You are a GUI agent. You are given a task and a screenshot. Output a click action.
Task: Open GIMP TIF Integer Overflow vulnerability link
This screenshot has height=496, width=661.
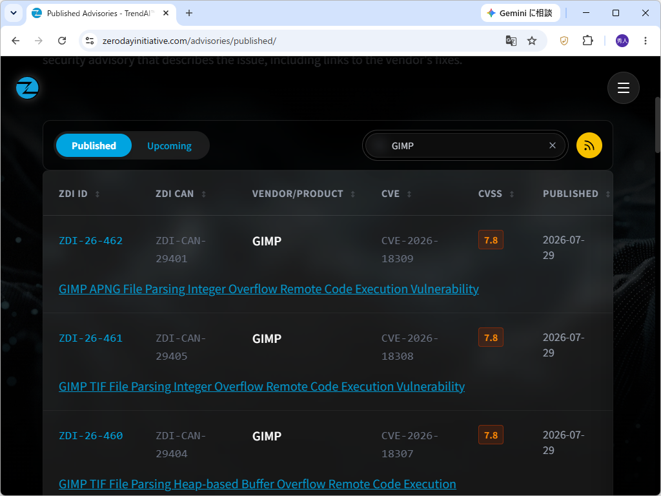262,386
